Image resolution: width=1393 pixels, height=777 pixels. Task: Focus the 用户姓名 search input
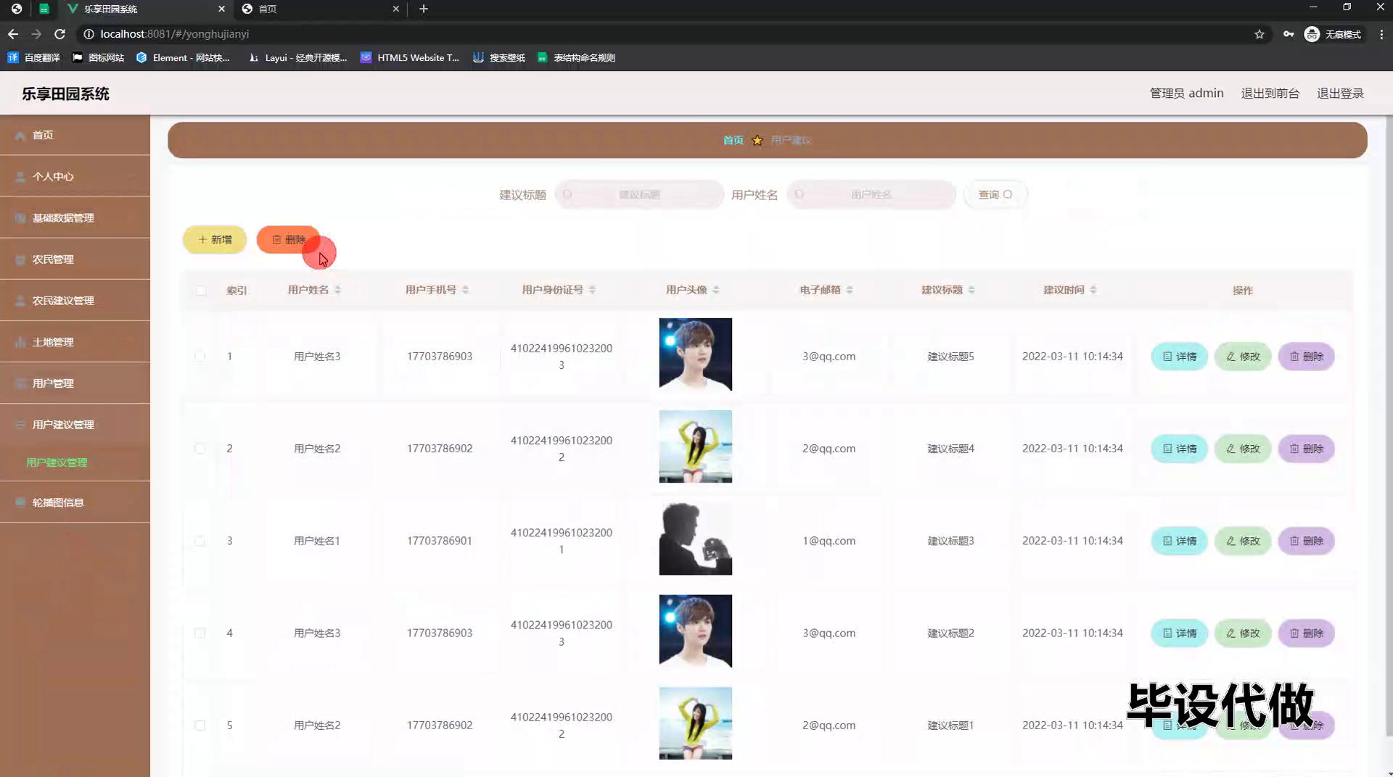(x=871, y=194)
